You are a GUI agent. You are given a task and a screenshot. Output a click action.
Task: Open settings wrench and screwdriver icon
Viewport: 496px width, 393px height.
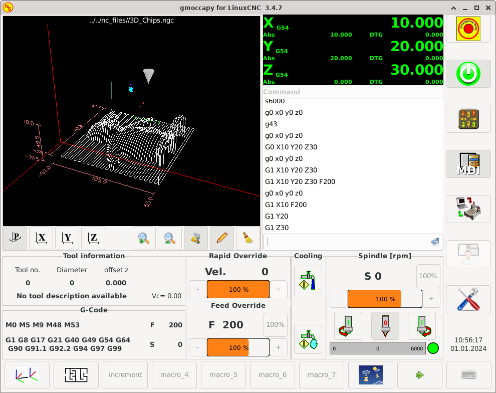point(468,299)
